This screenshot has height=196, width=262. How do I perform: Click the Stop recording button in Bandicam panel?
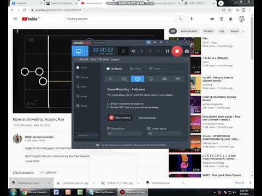[120, 118]
